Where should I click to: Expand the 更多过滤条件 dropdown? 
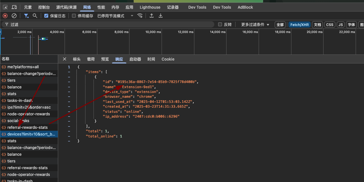pyautogui.click(x=255, y=25)
